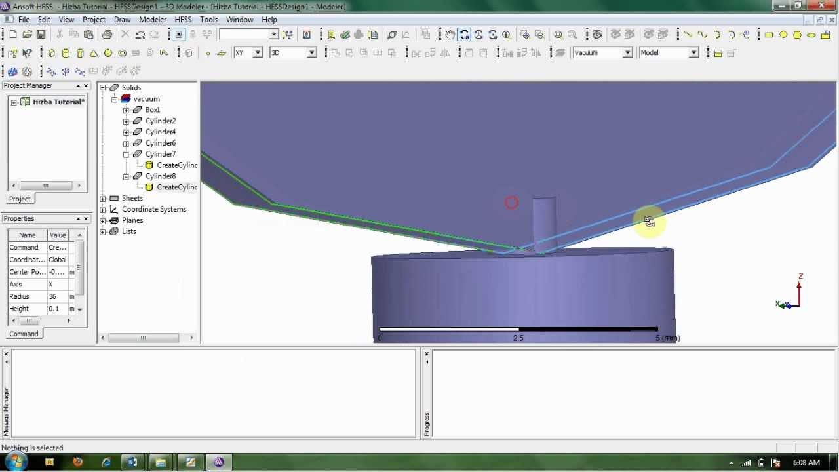
Task: Click the Axis value X cell
Action: [58, 285]
